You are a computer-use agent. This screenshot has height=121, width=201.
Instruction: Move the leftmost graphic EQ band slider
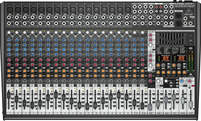pyautogui.click(x=160, y=37)
